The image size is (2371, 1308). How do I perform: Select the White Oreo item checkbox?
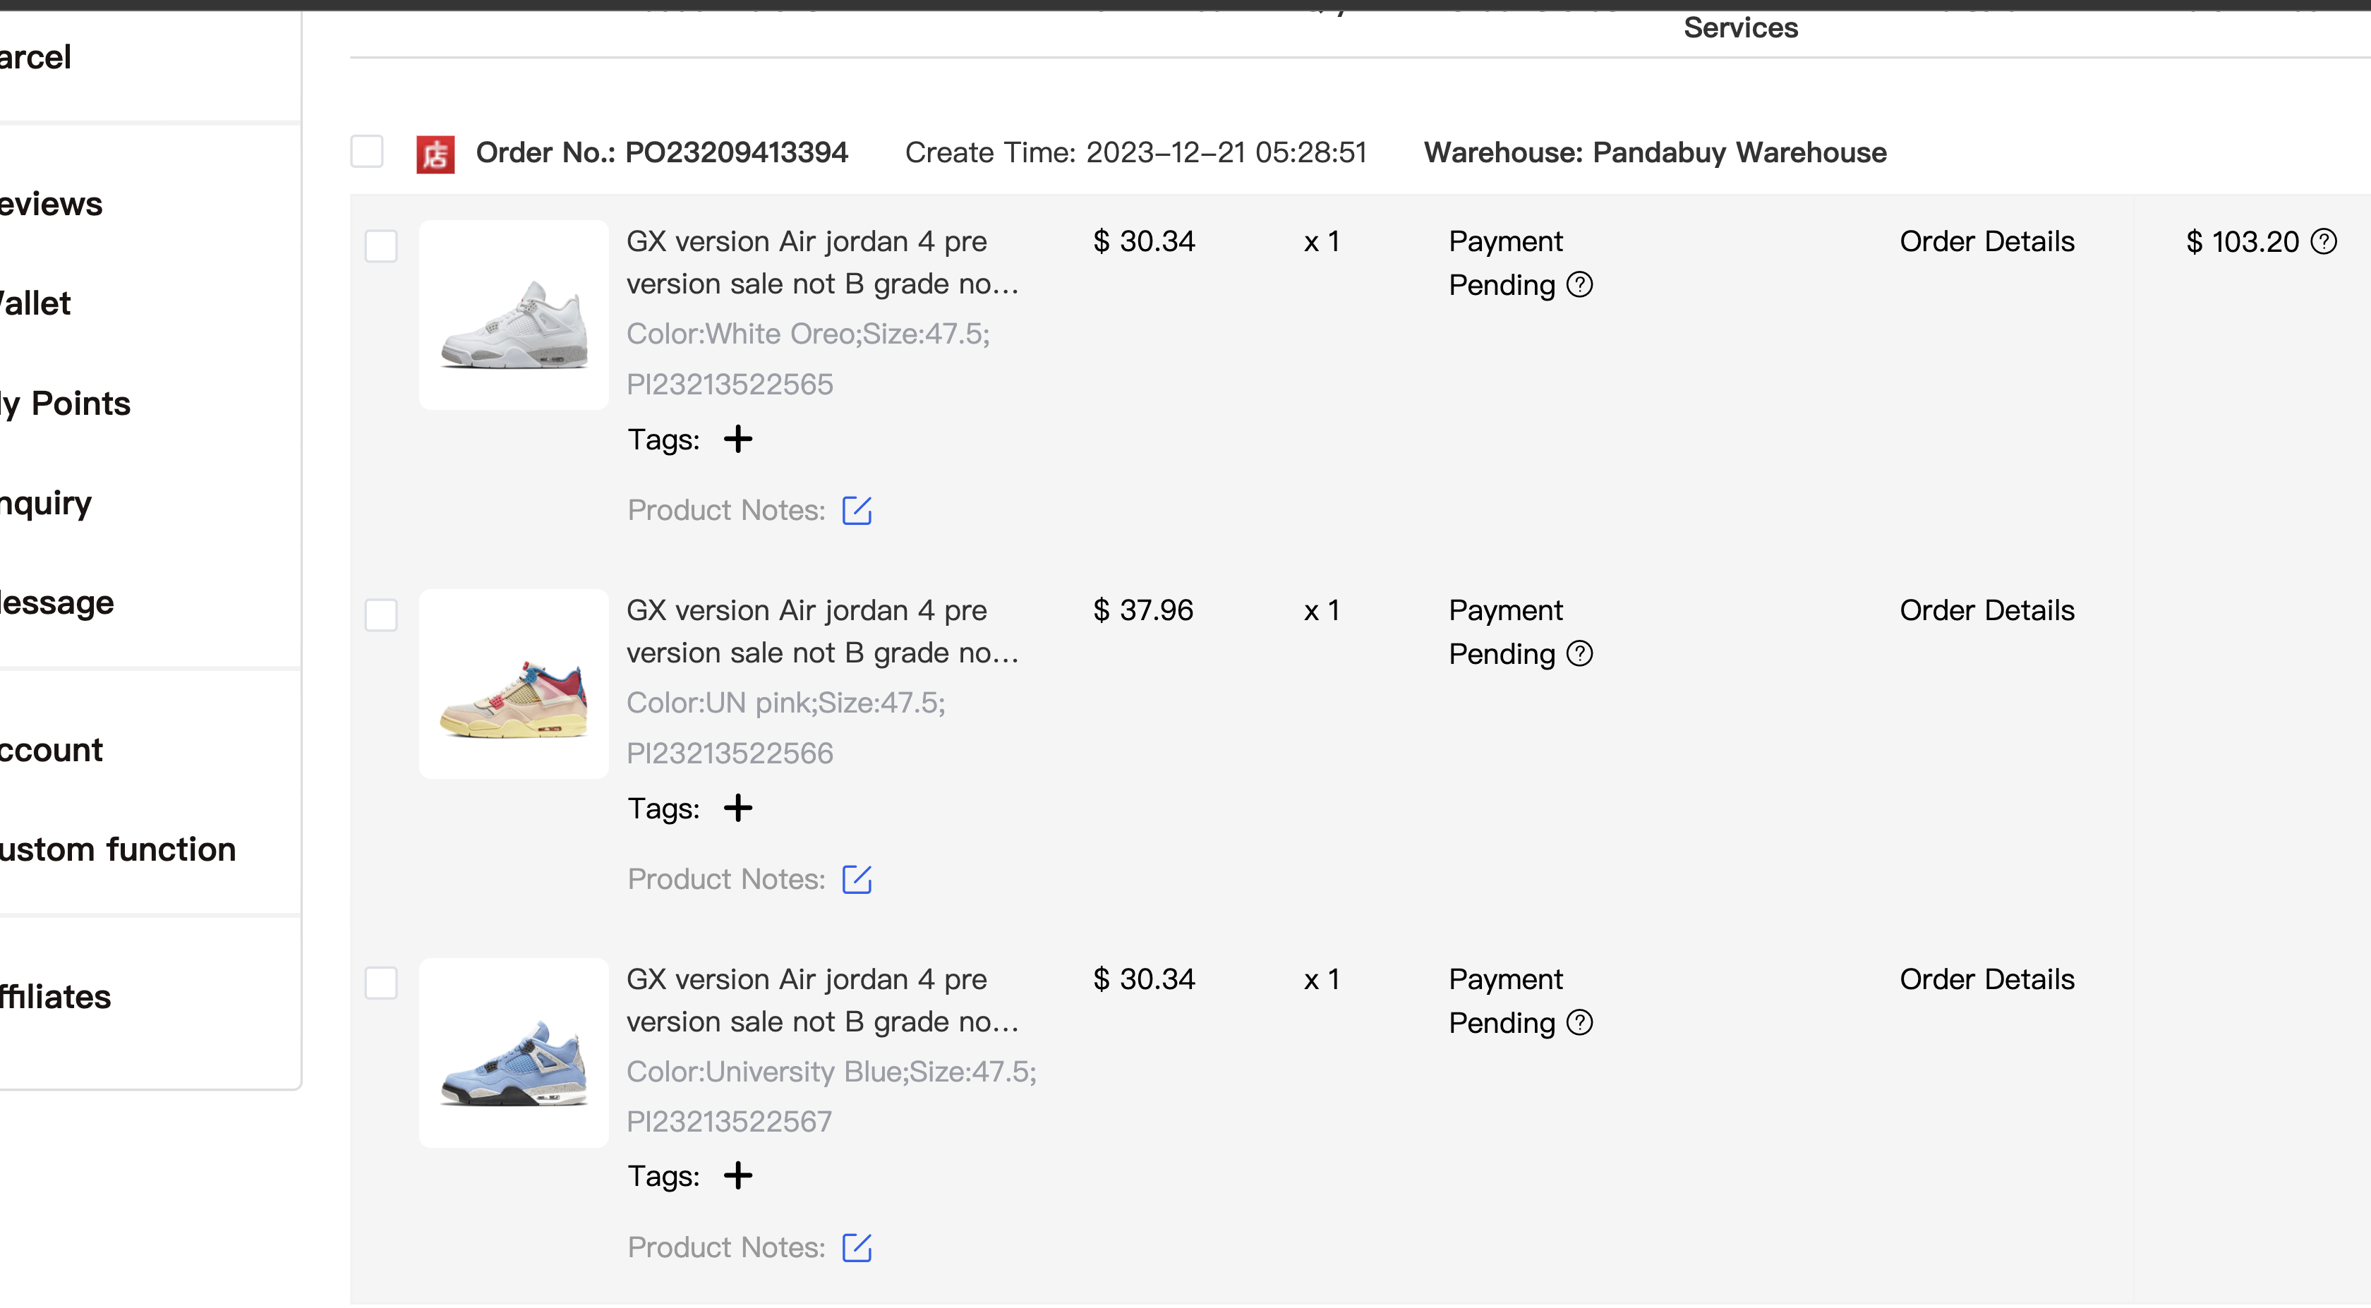380,247
